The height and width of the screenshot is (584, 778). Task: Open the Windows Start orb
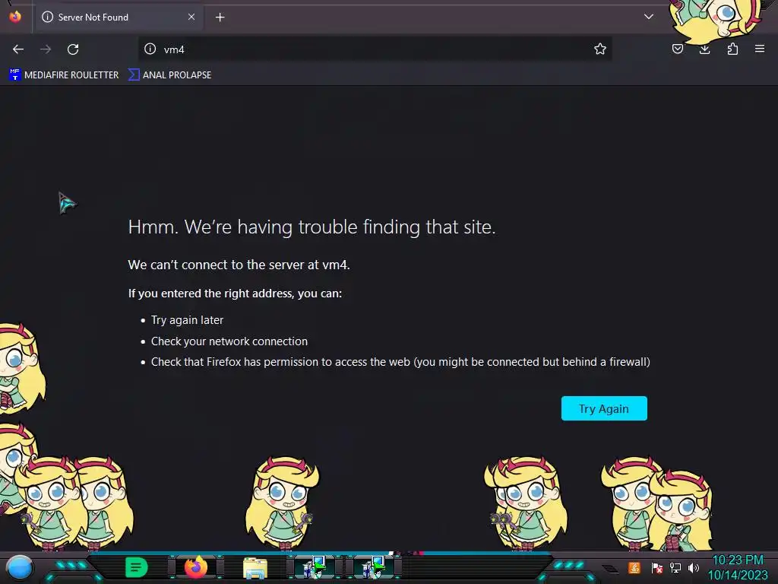[19, 567]
